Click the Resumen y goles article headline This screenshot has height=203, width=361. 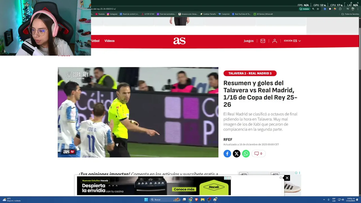tap(260, 94)
